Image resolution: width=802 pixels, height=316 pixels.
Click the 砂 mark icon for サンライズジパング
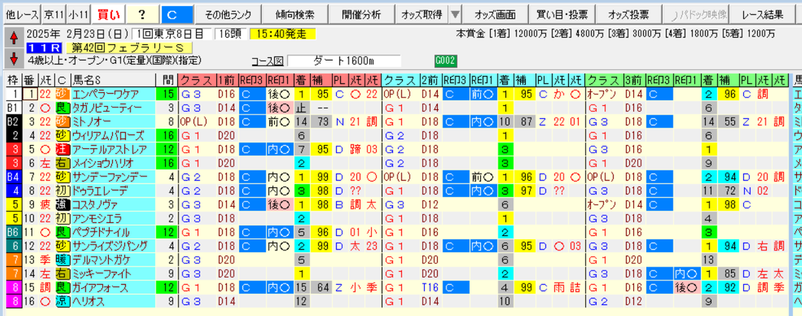(62, 246)
